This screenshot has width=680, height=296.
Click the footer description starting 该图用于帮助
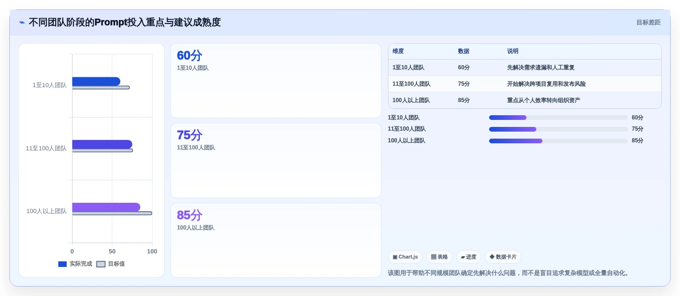509,273
